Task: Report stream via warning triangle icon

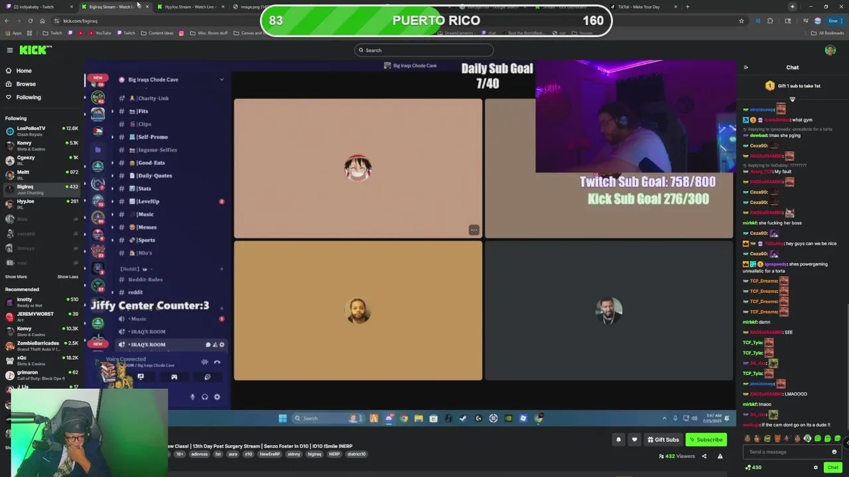Action: point(720,456)
